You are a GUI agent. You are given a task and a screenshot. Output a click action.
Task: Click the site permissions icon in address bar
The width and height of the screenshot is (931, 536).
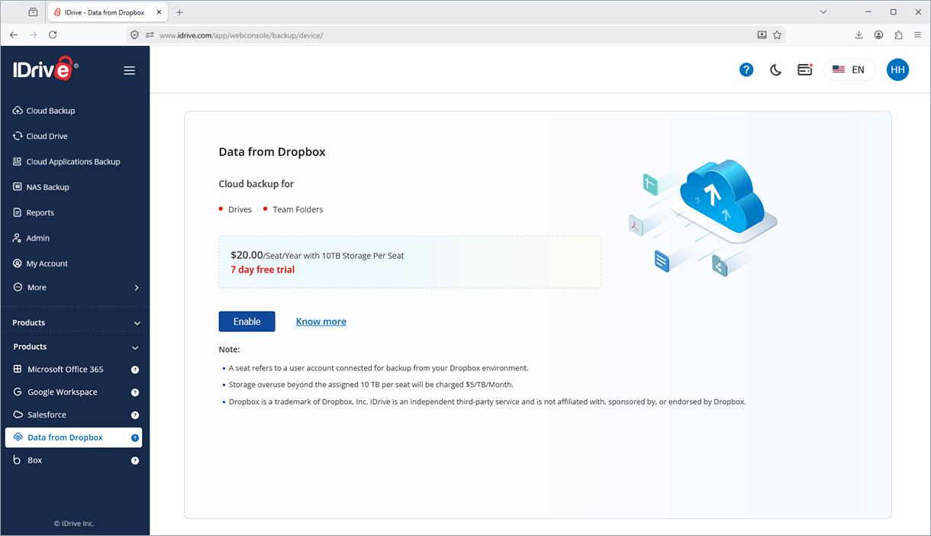pos(150,35)
